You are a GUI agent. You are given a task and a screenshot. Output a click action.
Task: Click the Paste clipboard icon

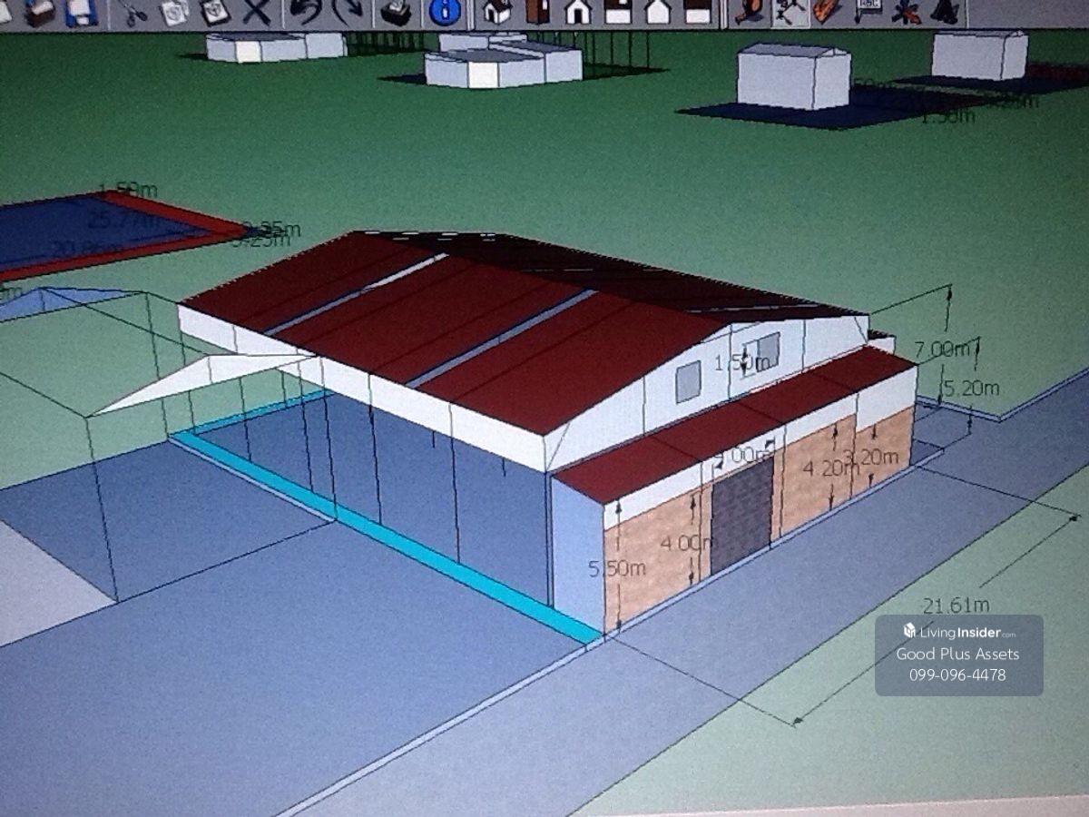(215, 12)
